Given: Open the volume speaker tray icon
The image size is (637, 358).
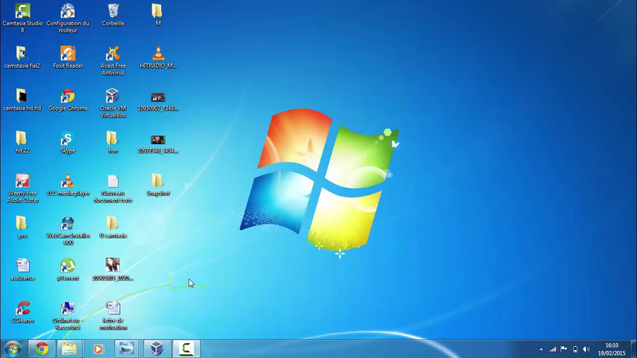Looking at the screenshot, I should pos(586,349).
